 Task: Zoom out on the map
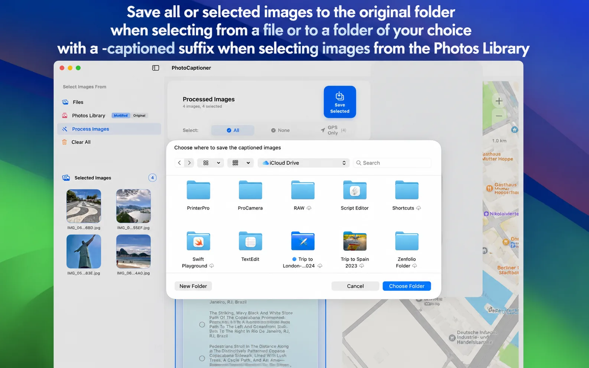[499, 116]
